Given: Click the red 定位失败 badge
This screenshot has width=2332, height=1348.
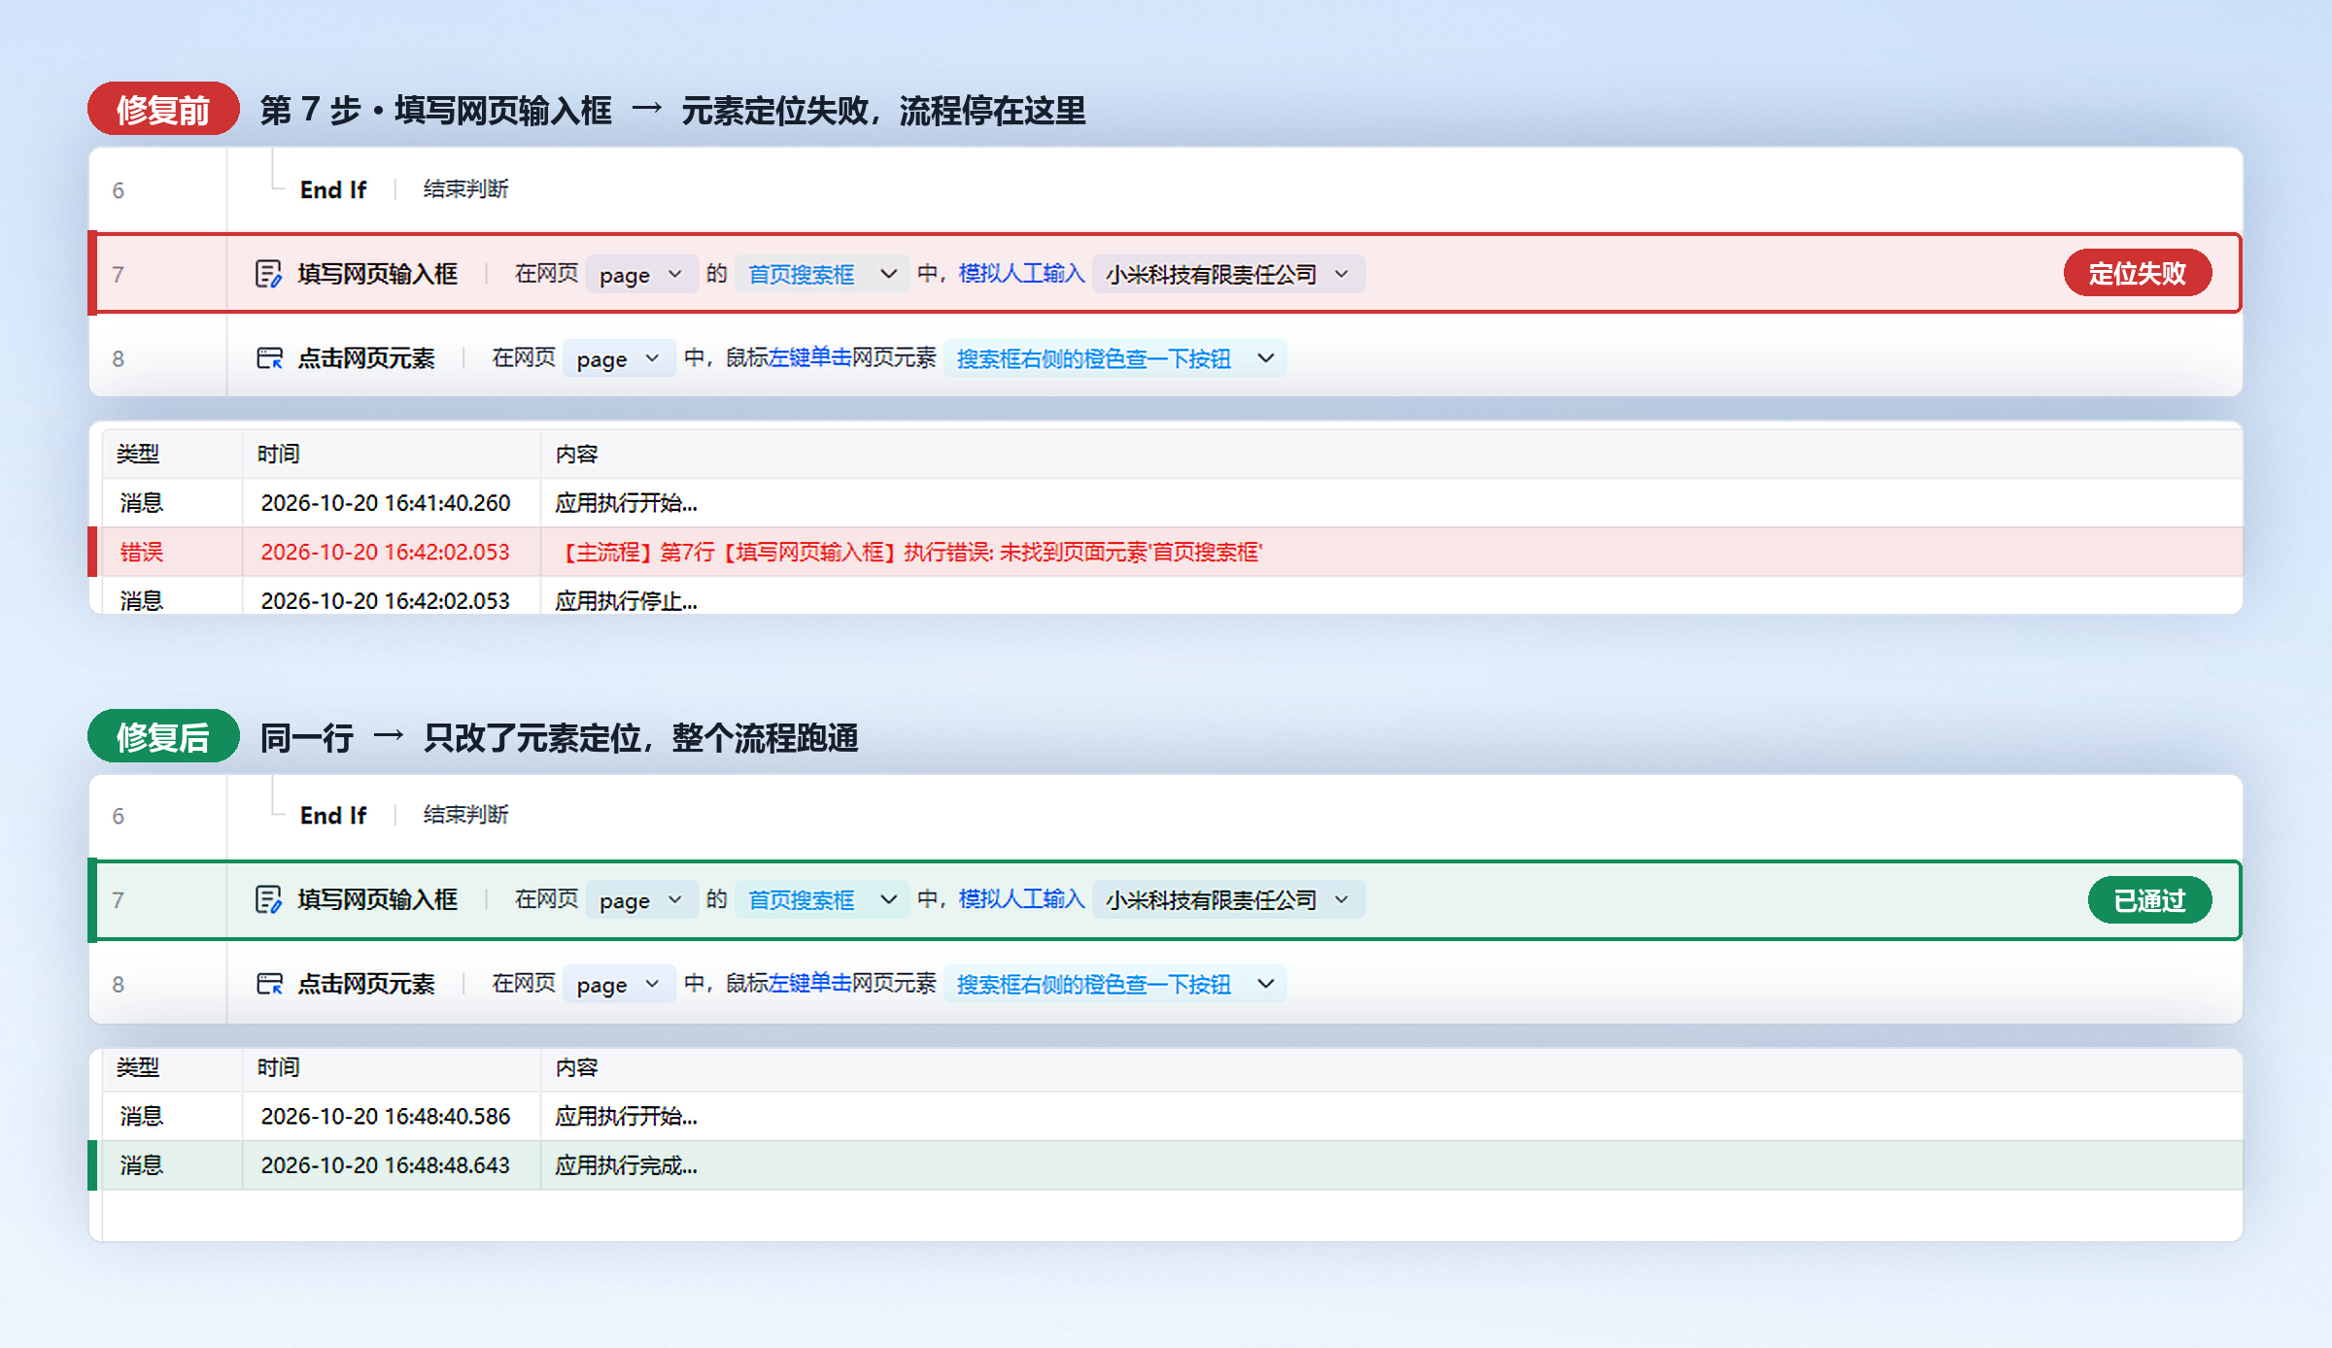Looking at the screenshot, I should 2137,274.
